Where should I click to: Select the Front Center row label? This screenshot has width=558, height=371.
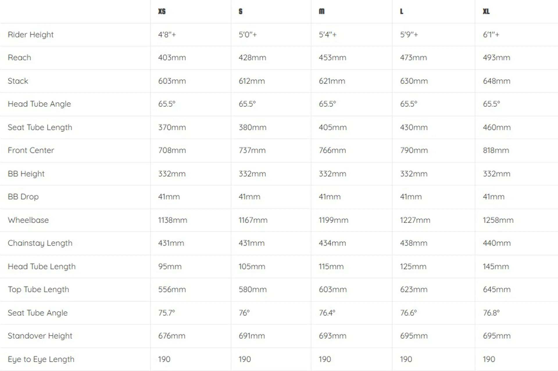(31, 150)
